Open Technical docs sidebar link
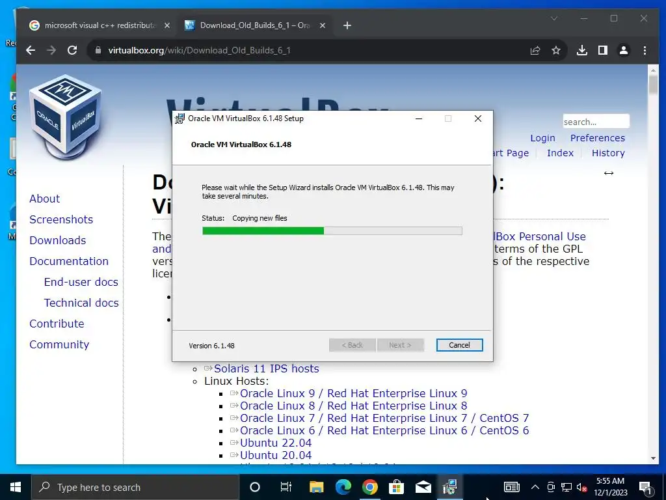 [81, 303]
